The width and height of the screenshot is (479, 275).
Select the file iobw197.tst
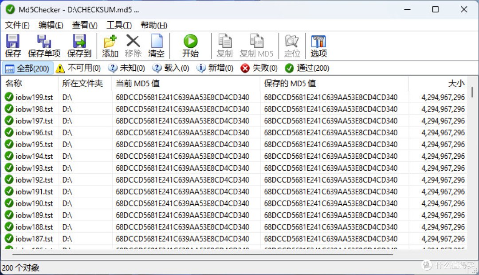point(34,121)
